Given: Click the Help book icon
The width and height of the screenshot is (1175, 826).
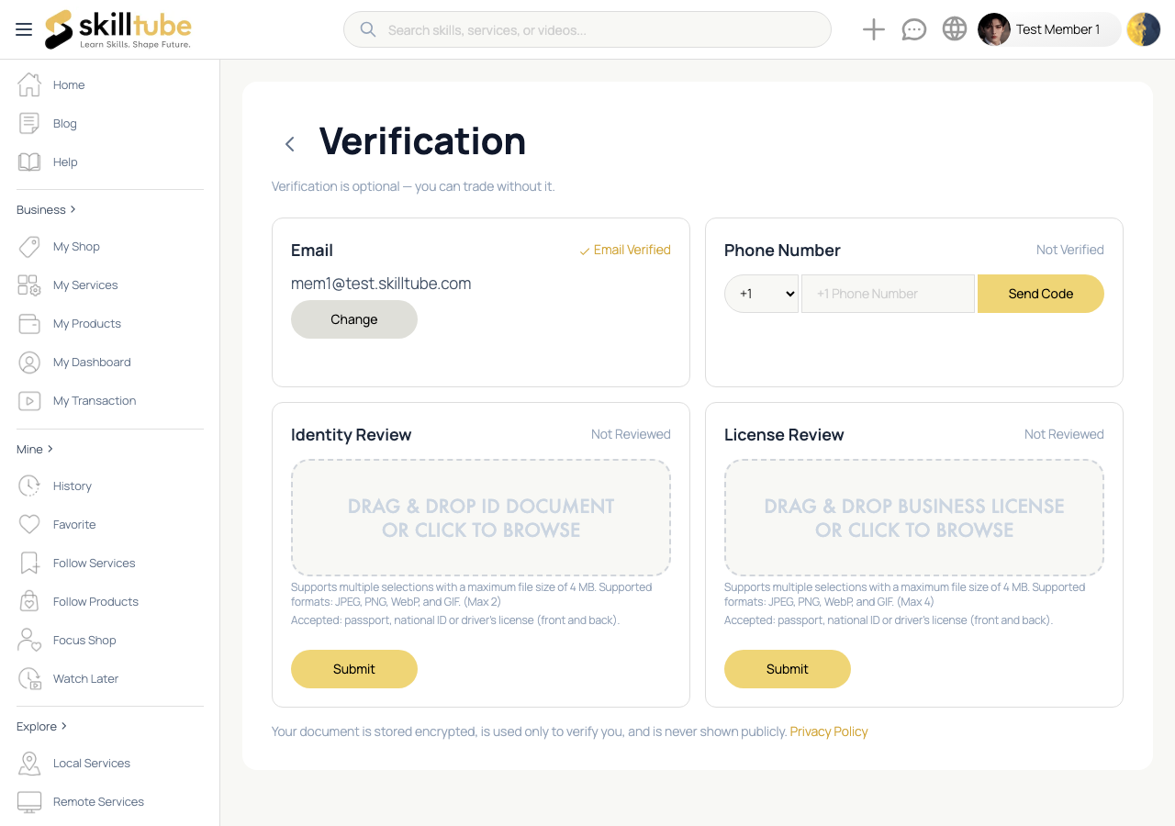Looking at the screenshot, I should pos(29,162).
